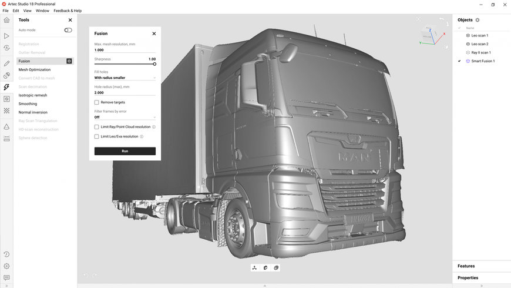Select the Editor pencil icon

[x=6, y=63]
